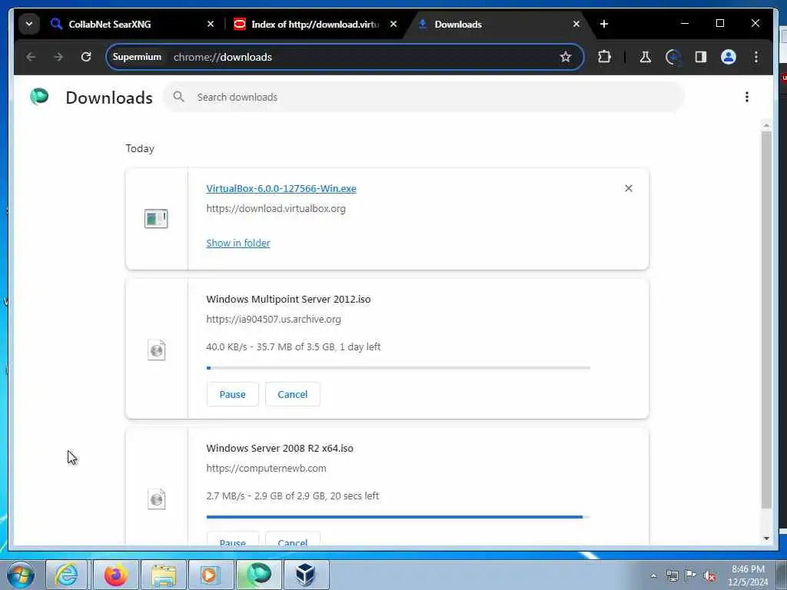787x590 pixels.
Task: Click the Supermium logo beside Downloads title
Action: click(39, 96)
